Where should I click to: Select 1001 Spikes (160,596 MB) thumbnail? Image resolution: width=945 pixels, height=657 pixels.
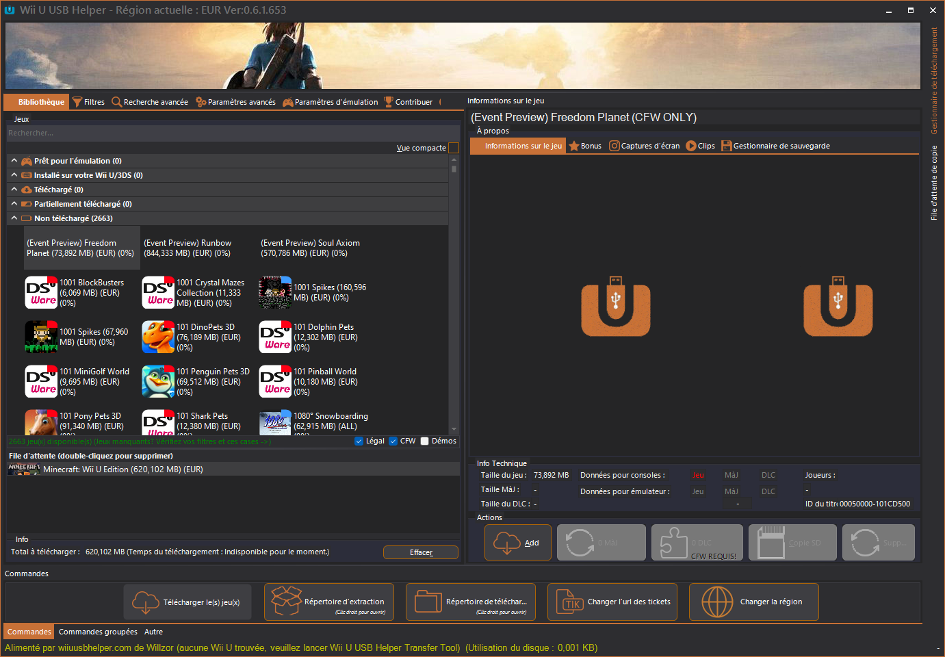tap(275, 293)
